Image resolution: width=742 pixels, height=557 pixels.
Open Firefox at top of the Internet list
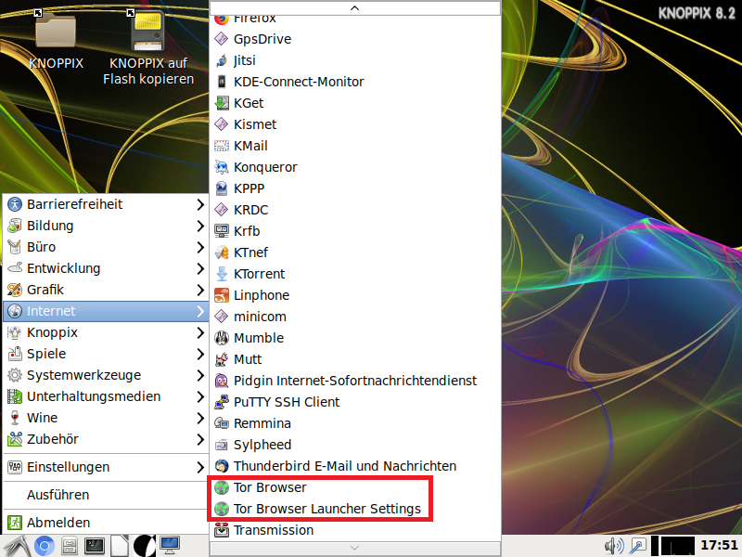click(355, 20)
